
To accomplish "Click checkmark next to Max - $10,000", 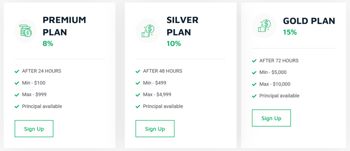I will pyautogui.click(x=254, y=84).
